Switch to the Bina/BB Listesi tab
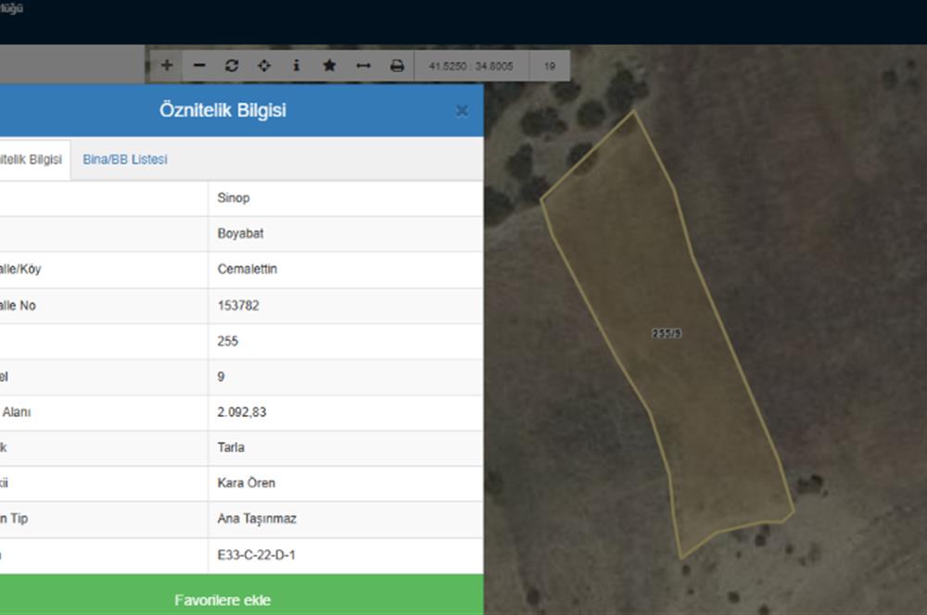The image size is (927, 615). [125, 159]
